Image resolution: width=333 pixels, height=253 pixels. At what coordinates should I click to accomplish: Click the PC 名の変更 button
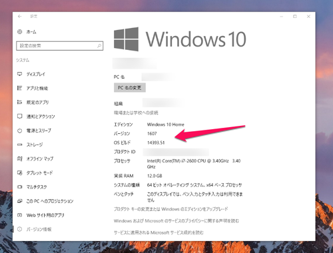[x=130, y=88]
